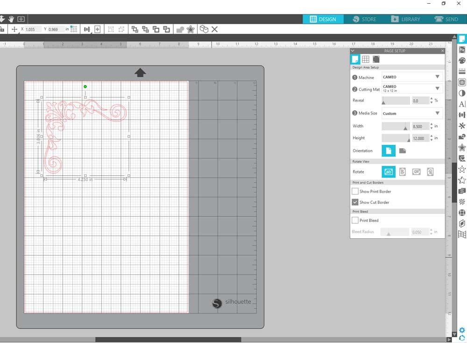Click the Height 12.000 input field
The image size is (467, 343).
click(420, 138)
